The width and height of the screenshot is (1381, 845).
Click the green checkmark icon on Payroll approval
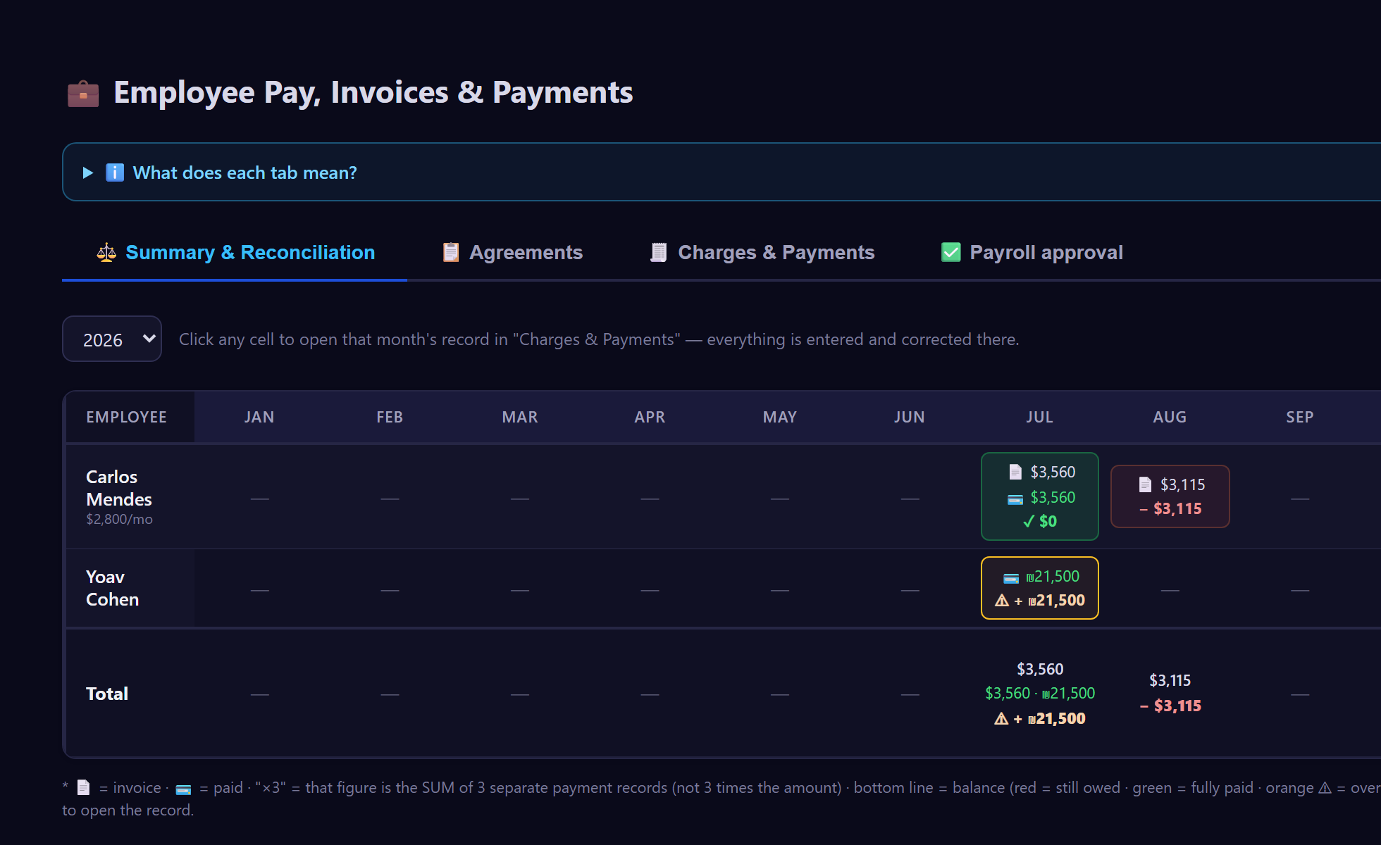click(951, 252)
